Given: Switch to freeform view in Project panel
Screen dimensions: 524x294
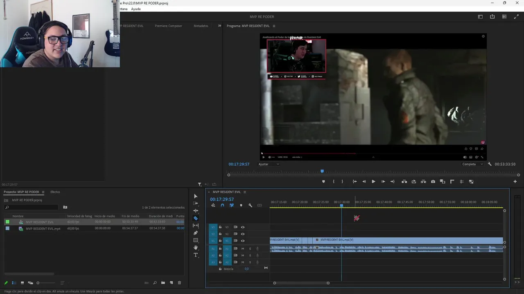Looking at the screenshot, I should 30,283.
